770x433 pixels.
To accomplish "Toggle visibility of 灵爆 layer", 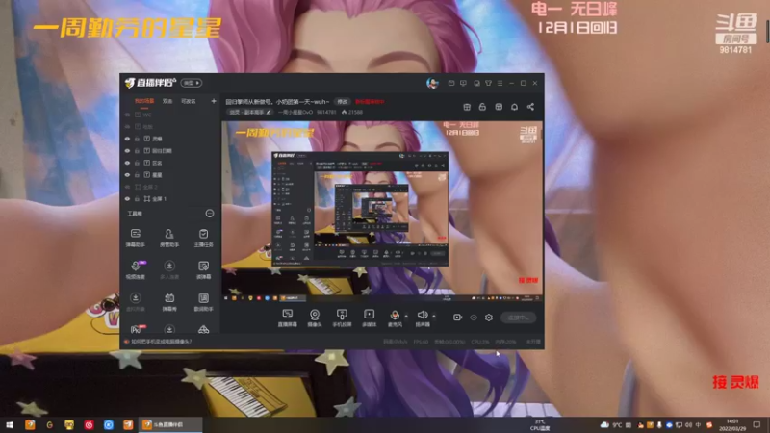I will click(127, 139).
